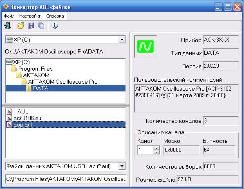
Task: Decrease the channel number with down arrow
Action: 156,152
